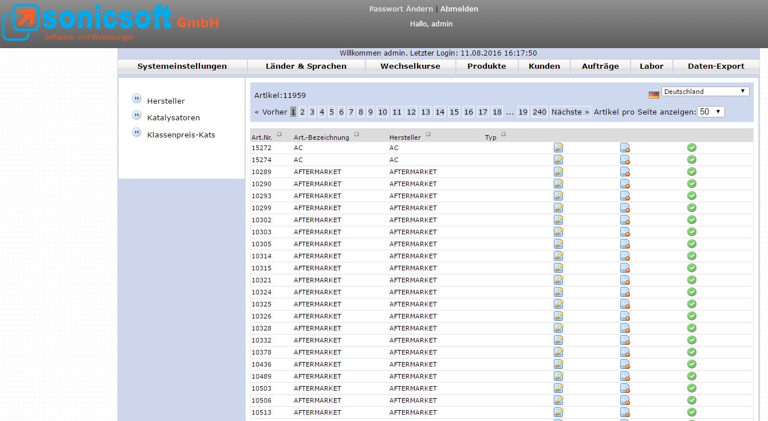Open editor icon for article 10293
The height and width of the screenshot is (421, 768).
pos(558,196)
